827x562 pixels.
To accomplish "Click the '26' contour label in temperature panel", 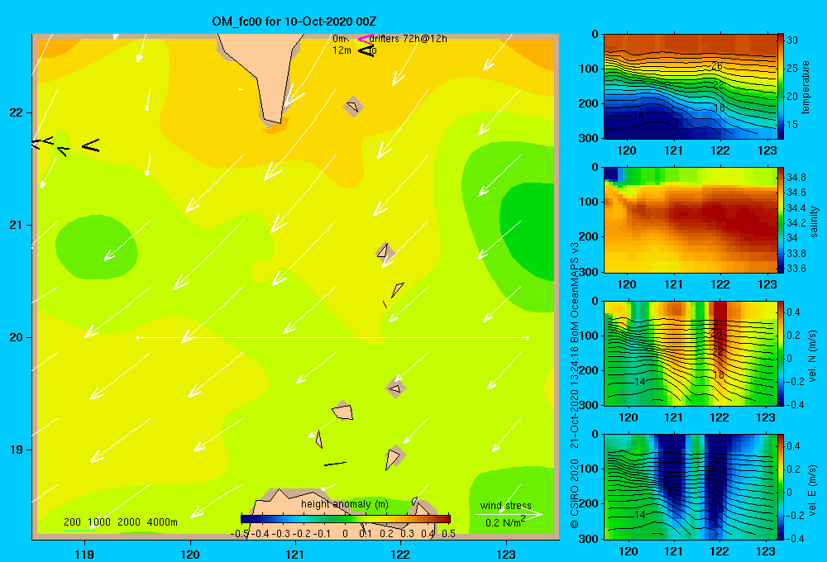I will tap(717, 66).
